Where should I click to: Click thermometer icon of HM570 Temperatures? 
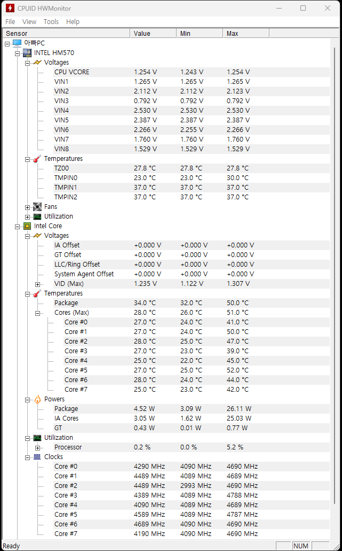coord(37,159)
